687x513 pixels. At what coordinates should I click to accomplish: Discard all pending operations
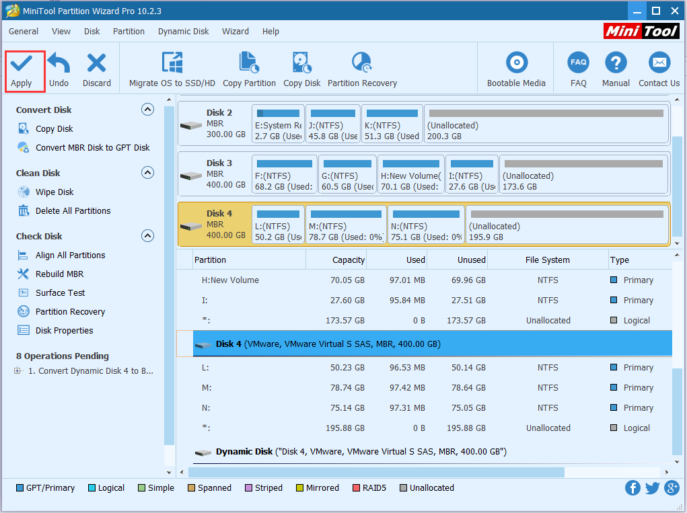[x=97, y=71]
